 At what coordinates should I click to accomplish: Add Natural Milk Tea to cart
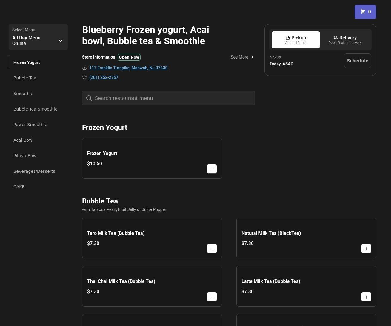(x=366, y=249)
